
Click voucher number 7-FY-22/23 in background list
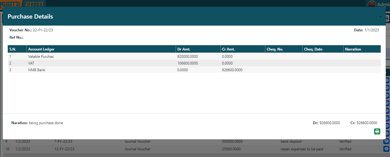click(63, 141)
